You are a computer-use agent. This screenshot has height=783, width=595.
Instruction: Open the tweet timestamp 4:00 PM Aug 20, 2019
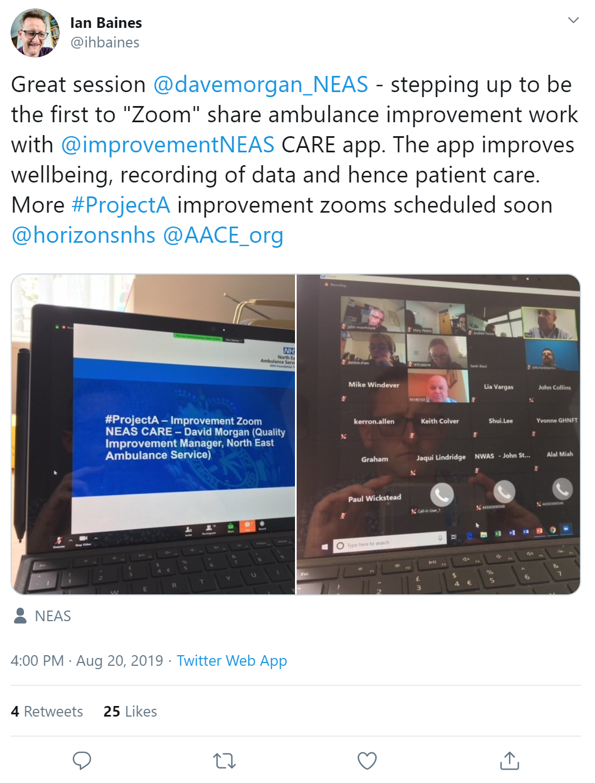click(87, 661)
